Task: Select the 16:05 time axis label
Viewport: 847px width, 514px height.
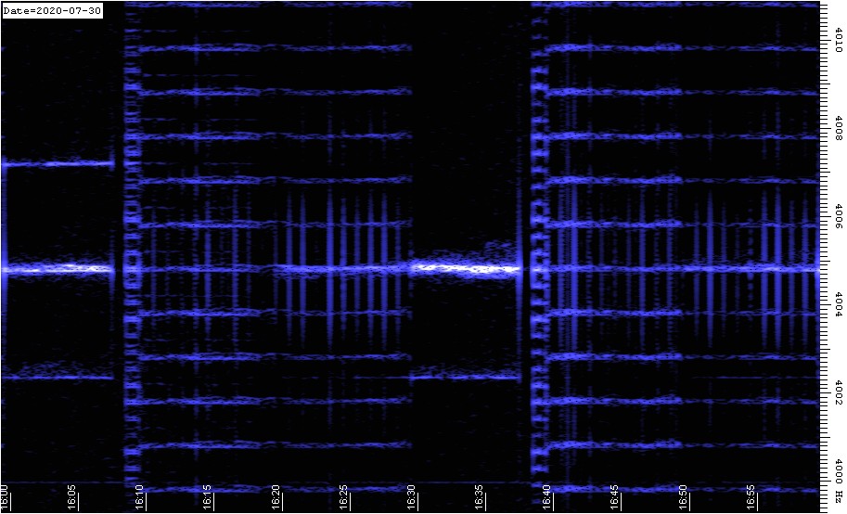Action: pos(73,497)
